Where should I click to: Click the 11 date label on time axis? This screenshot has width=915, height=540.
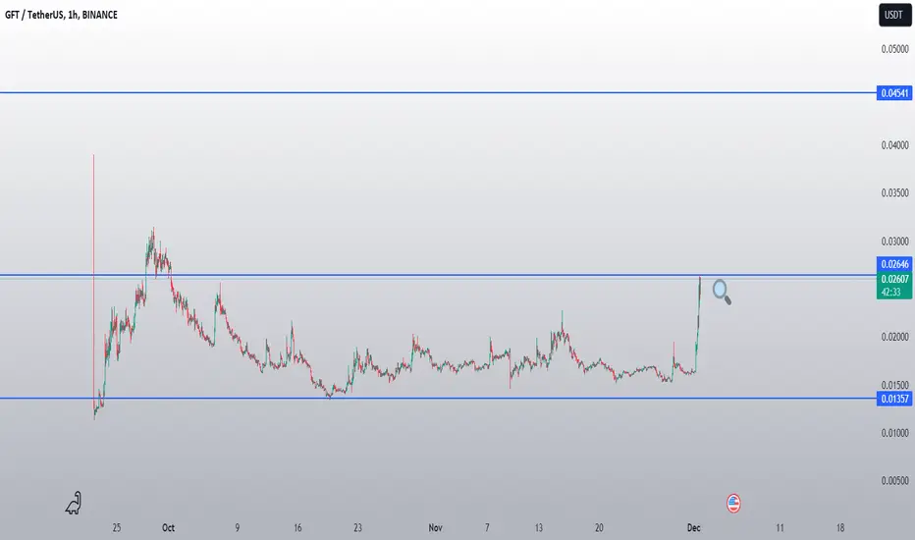point(780,528)
